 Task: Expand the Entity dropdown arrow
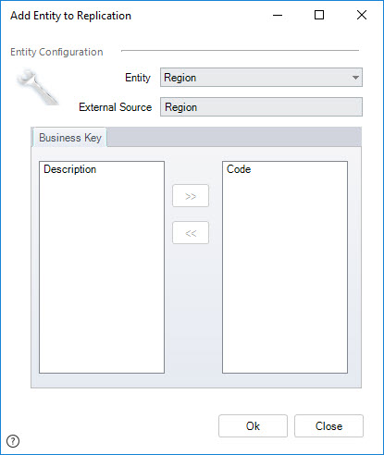point(355,78)
